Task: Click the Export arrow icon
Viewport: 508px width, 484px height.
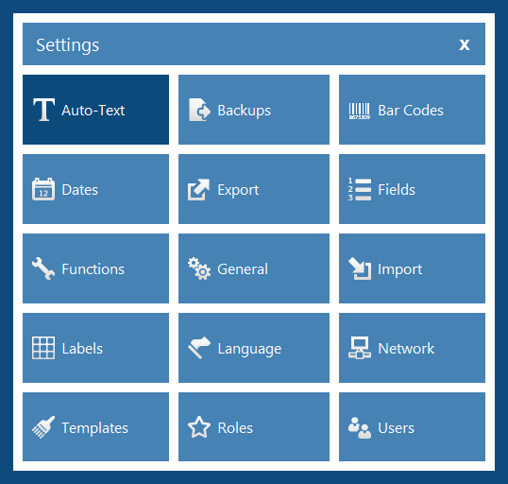Action: point(198,189)
